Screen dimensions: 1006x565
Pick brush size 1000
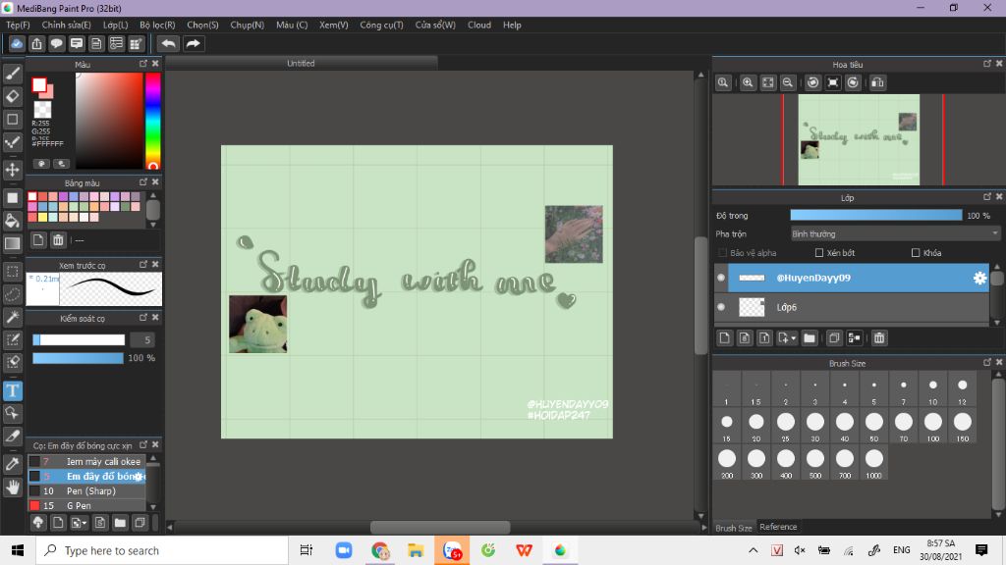873,463
